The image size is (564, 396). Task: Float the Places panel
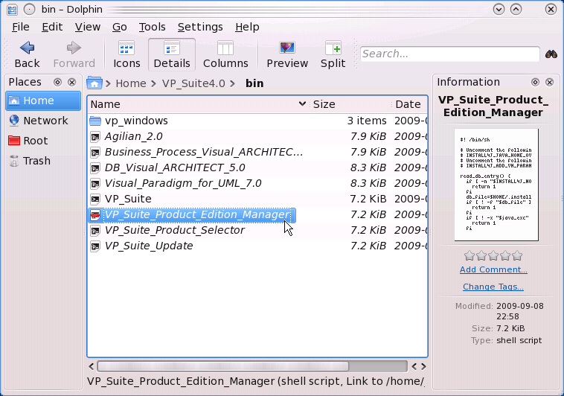tap(57, 83)
